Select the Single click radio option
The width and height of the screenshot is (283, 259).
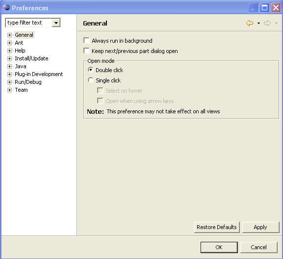coord(90,80)
